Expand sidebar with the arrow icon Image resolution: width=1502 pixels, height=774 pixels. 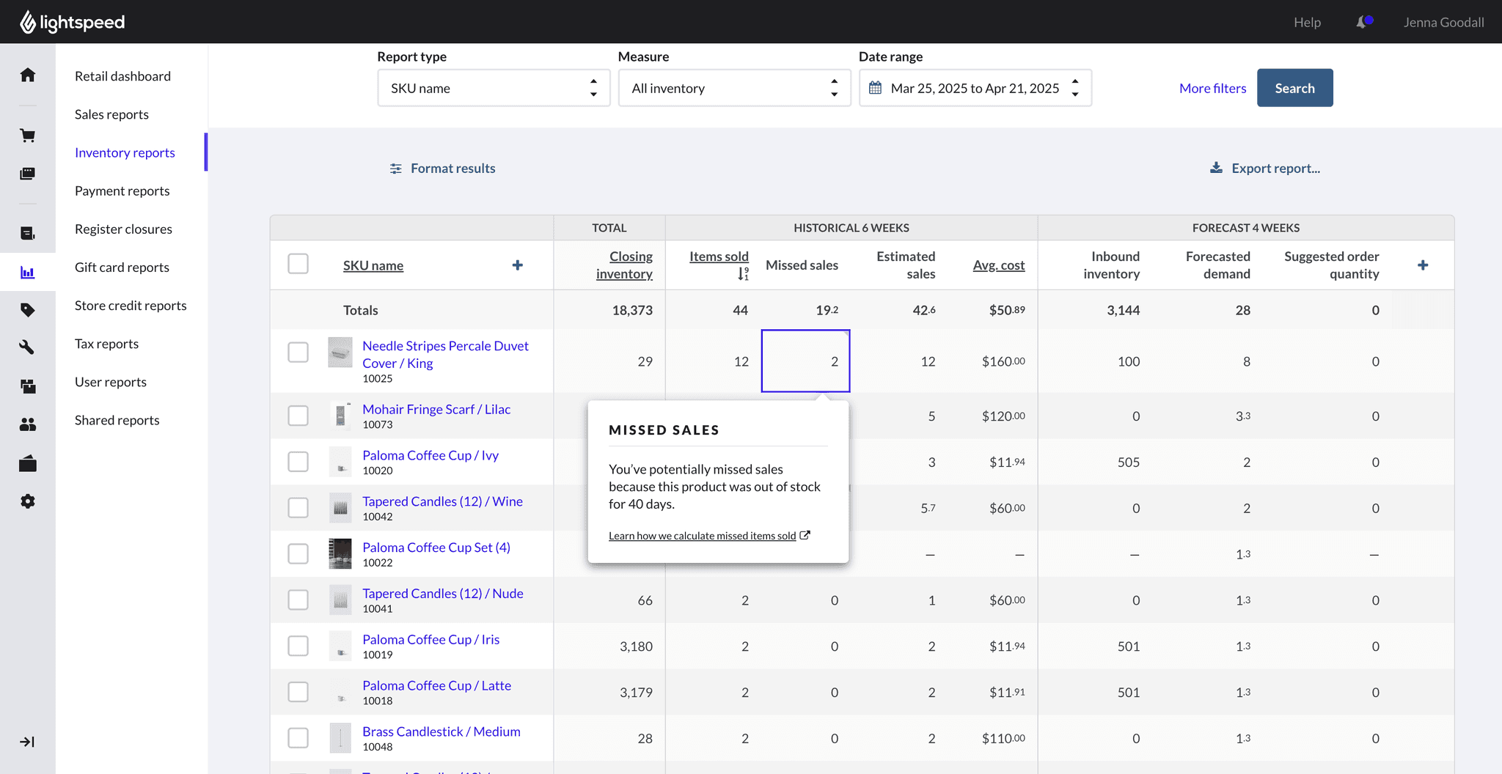pos(27,742)
